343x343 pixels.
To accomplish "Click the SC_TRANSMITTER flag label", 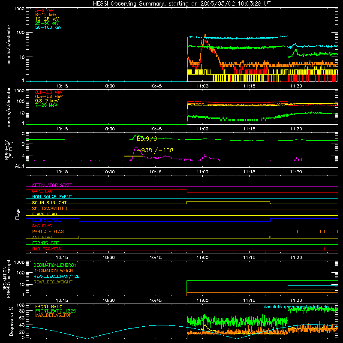I will [x=50, y=208].
